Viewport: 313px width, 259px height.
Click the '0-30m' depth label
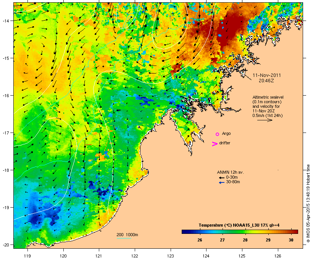[x=232, y=177]
